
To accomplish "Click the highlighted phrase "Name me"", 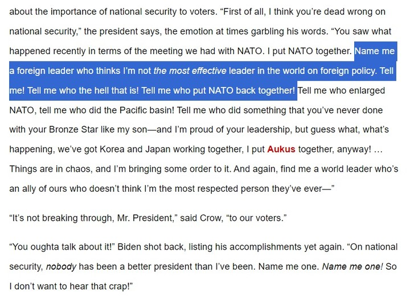I will tap(375, 51).
